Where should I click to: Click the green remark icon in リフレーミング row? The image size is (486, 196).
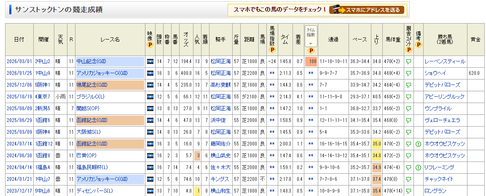(x=418, y=167)
